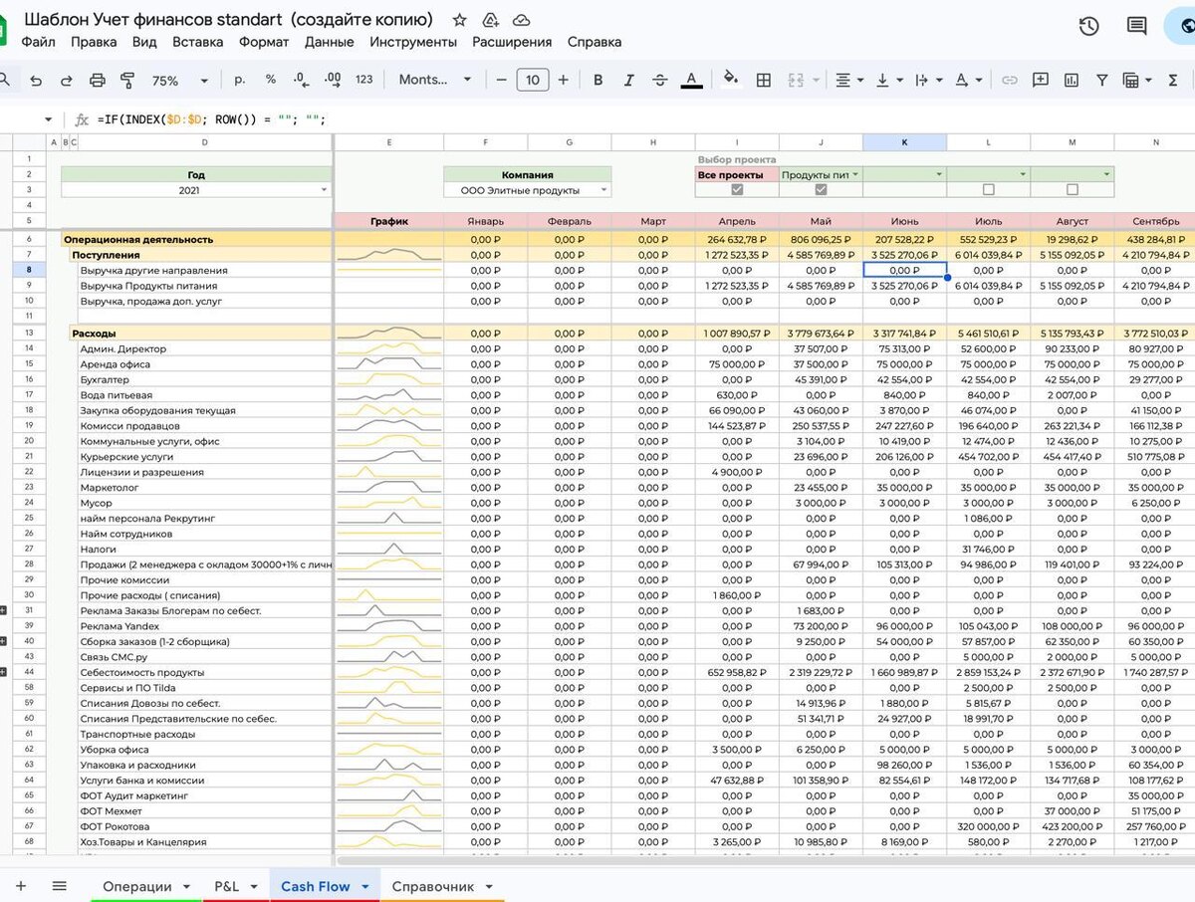Open the zoom level 75% dropdown
Screen dimensions: 1195x902
pyautogui.click(x=180, y=81)
